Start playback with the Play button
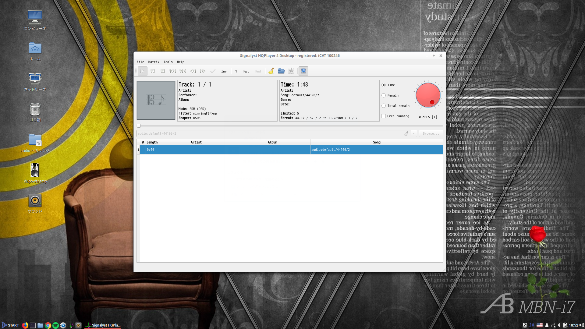 (x=142, y=71)
